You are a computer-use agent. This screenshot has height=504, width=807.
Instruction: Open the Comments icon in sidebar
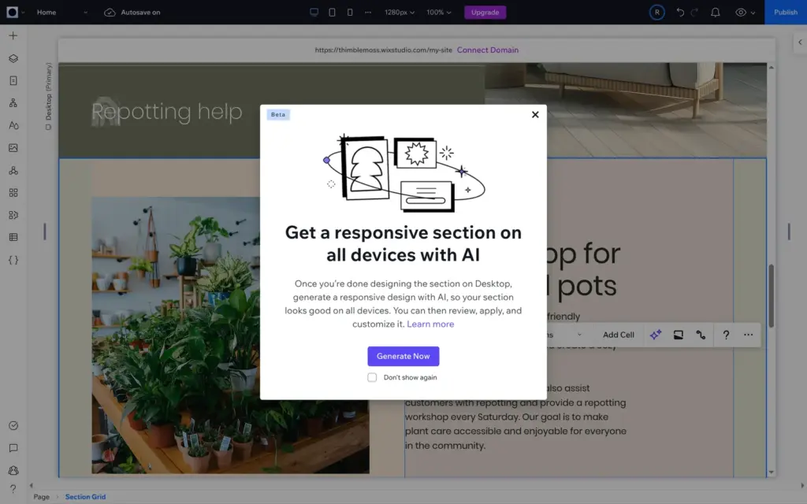(x=13, y=448)
